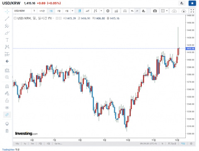This screenshot has width=199, height=151.
Task: Toggle percent % scale at bottom right
Action: [163, 144]
